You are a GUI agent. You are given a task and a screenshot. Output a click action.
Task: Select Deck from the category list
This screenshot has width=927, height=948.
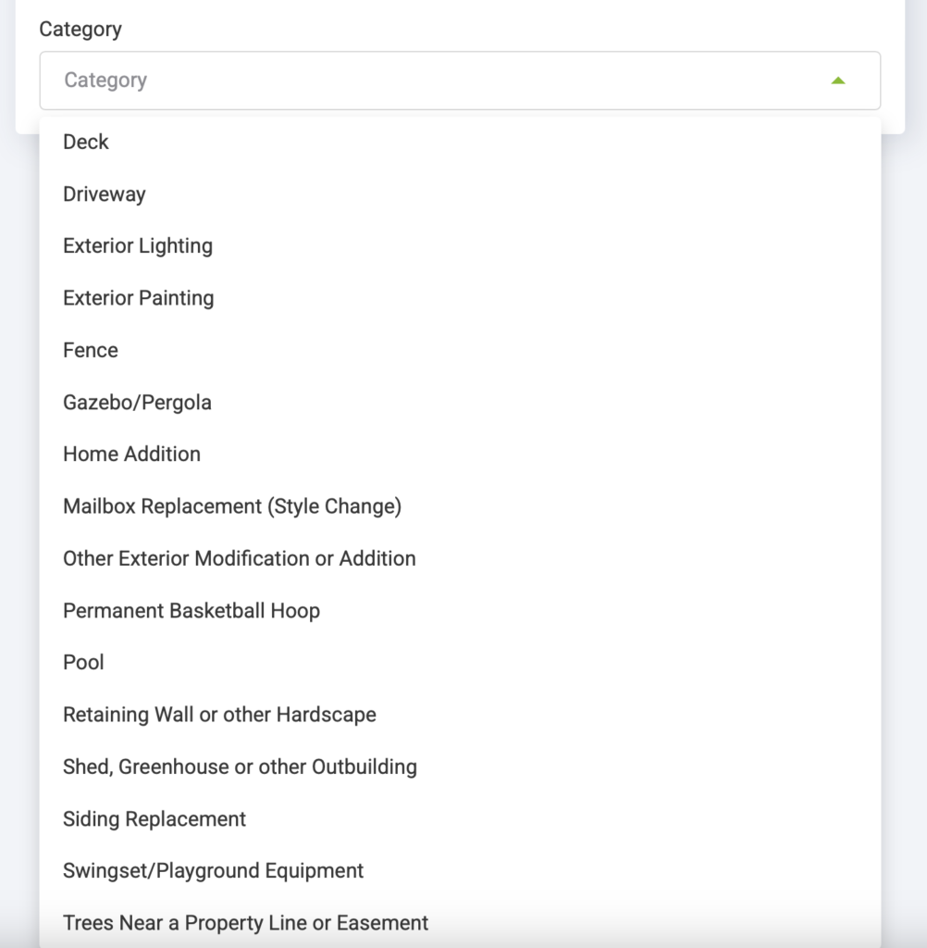[460, 142]
